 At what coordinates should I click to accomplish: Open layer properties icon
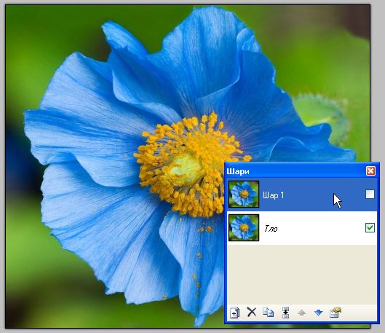tap(336, 313)
